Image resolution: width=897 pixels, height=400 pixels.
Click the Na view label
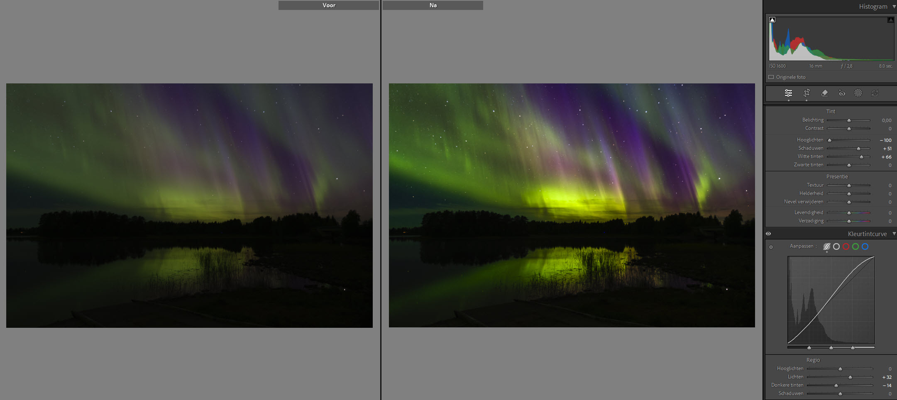pyautogui.click(x=433, y=5)
